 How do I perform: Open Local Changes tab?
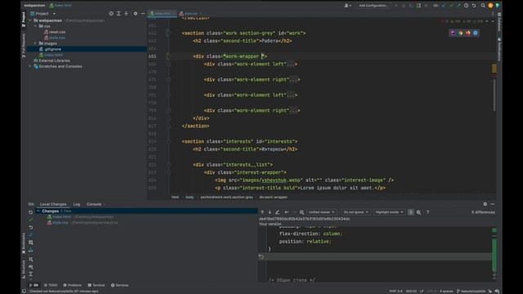pyautogui.click(x=53, y=204)
